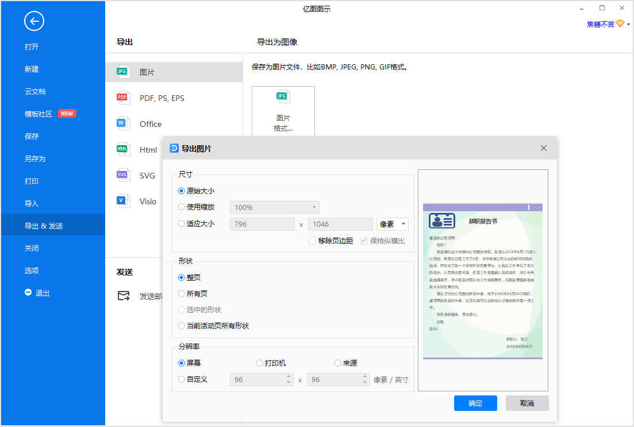Click the 辞职报告书 preview thumbnail
Screen dimensions: 634x427
tap(483, 281)
